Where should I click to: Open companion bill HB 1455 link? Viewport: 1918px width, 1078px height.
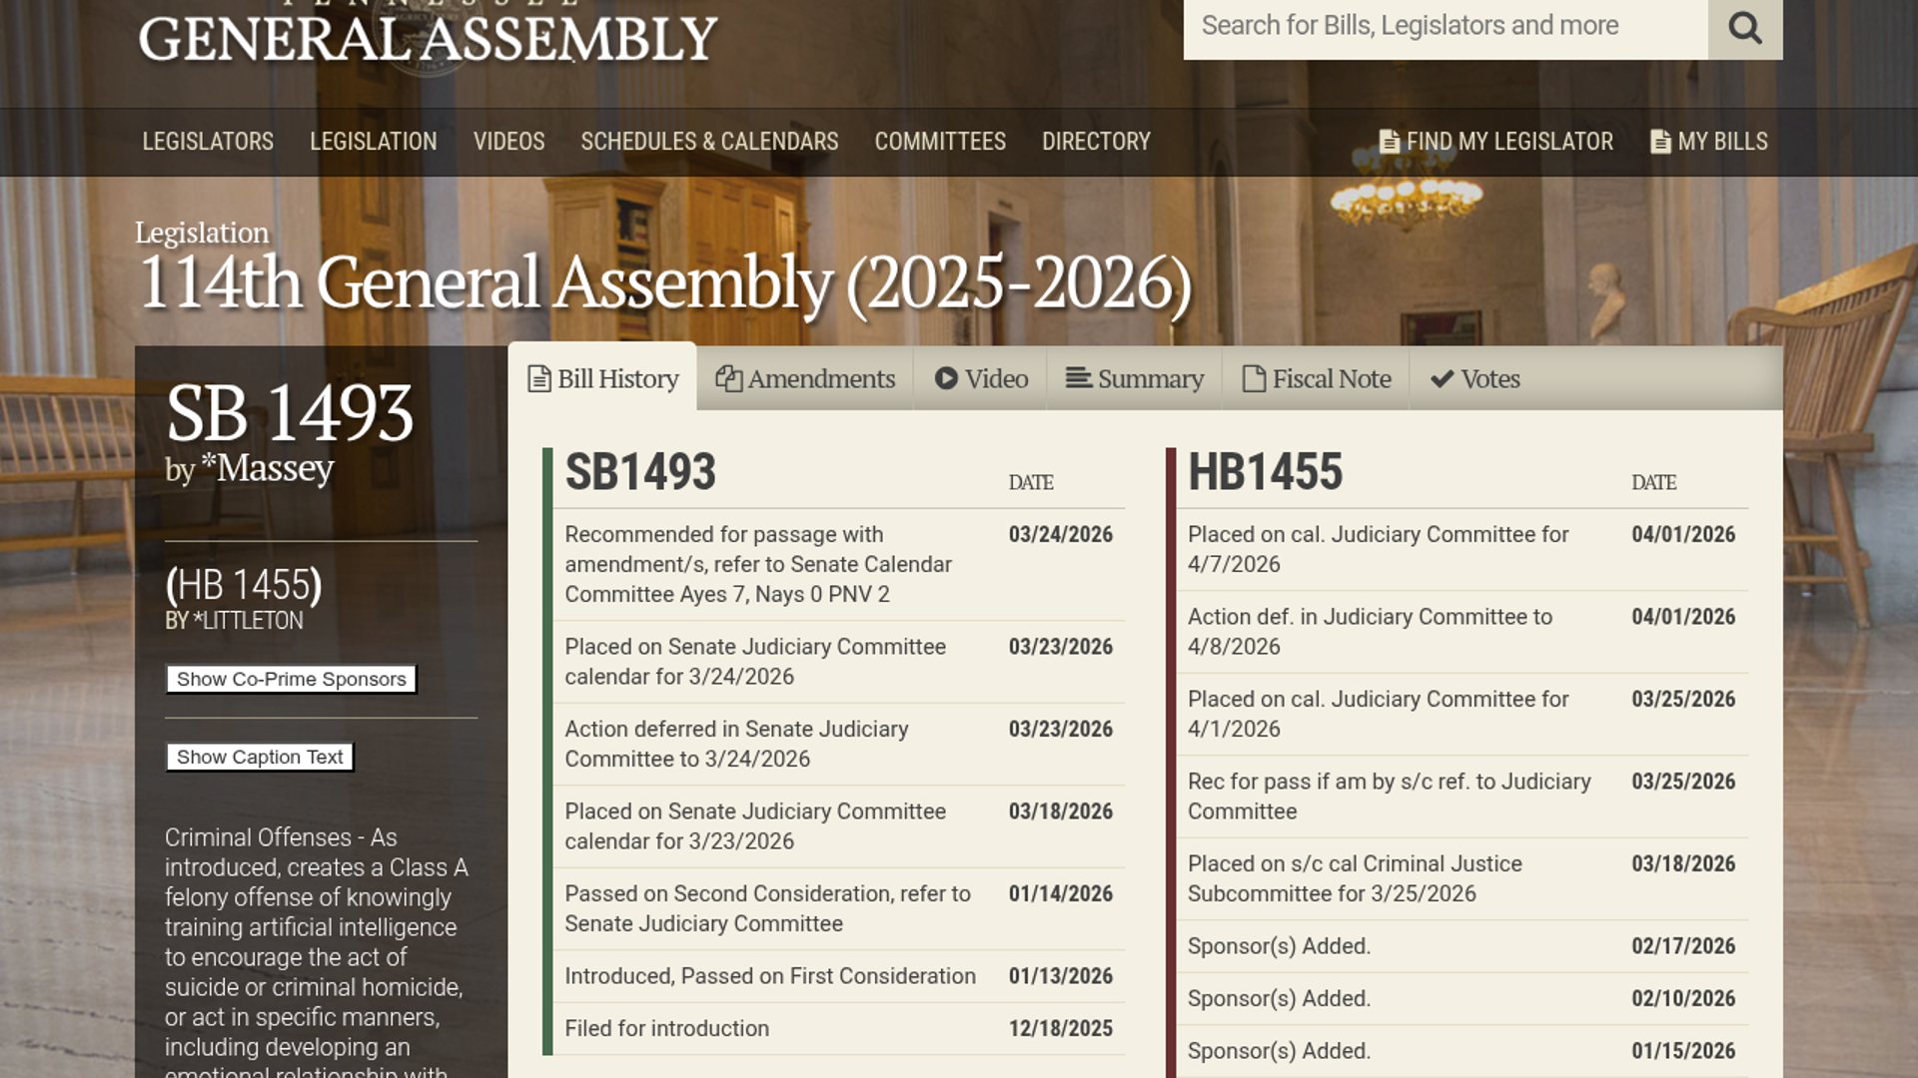pos(244,585)
